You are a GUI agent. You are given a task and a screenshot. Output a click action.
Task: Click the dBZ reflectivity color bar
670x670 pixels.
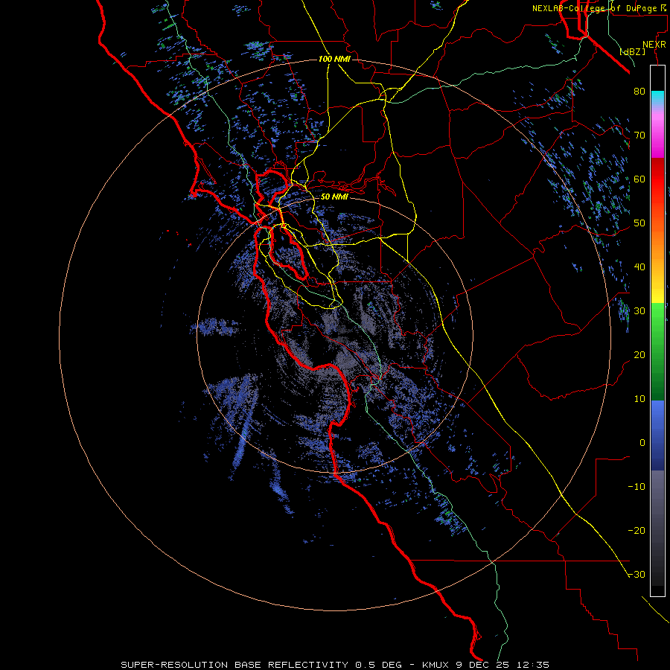[657, 331]
